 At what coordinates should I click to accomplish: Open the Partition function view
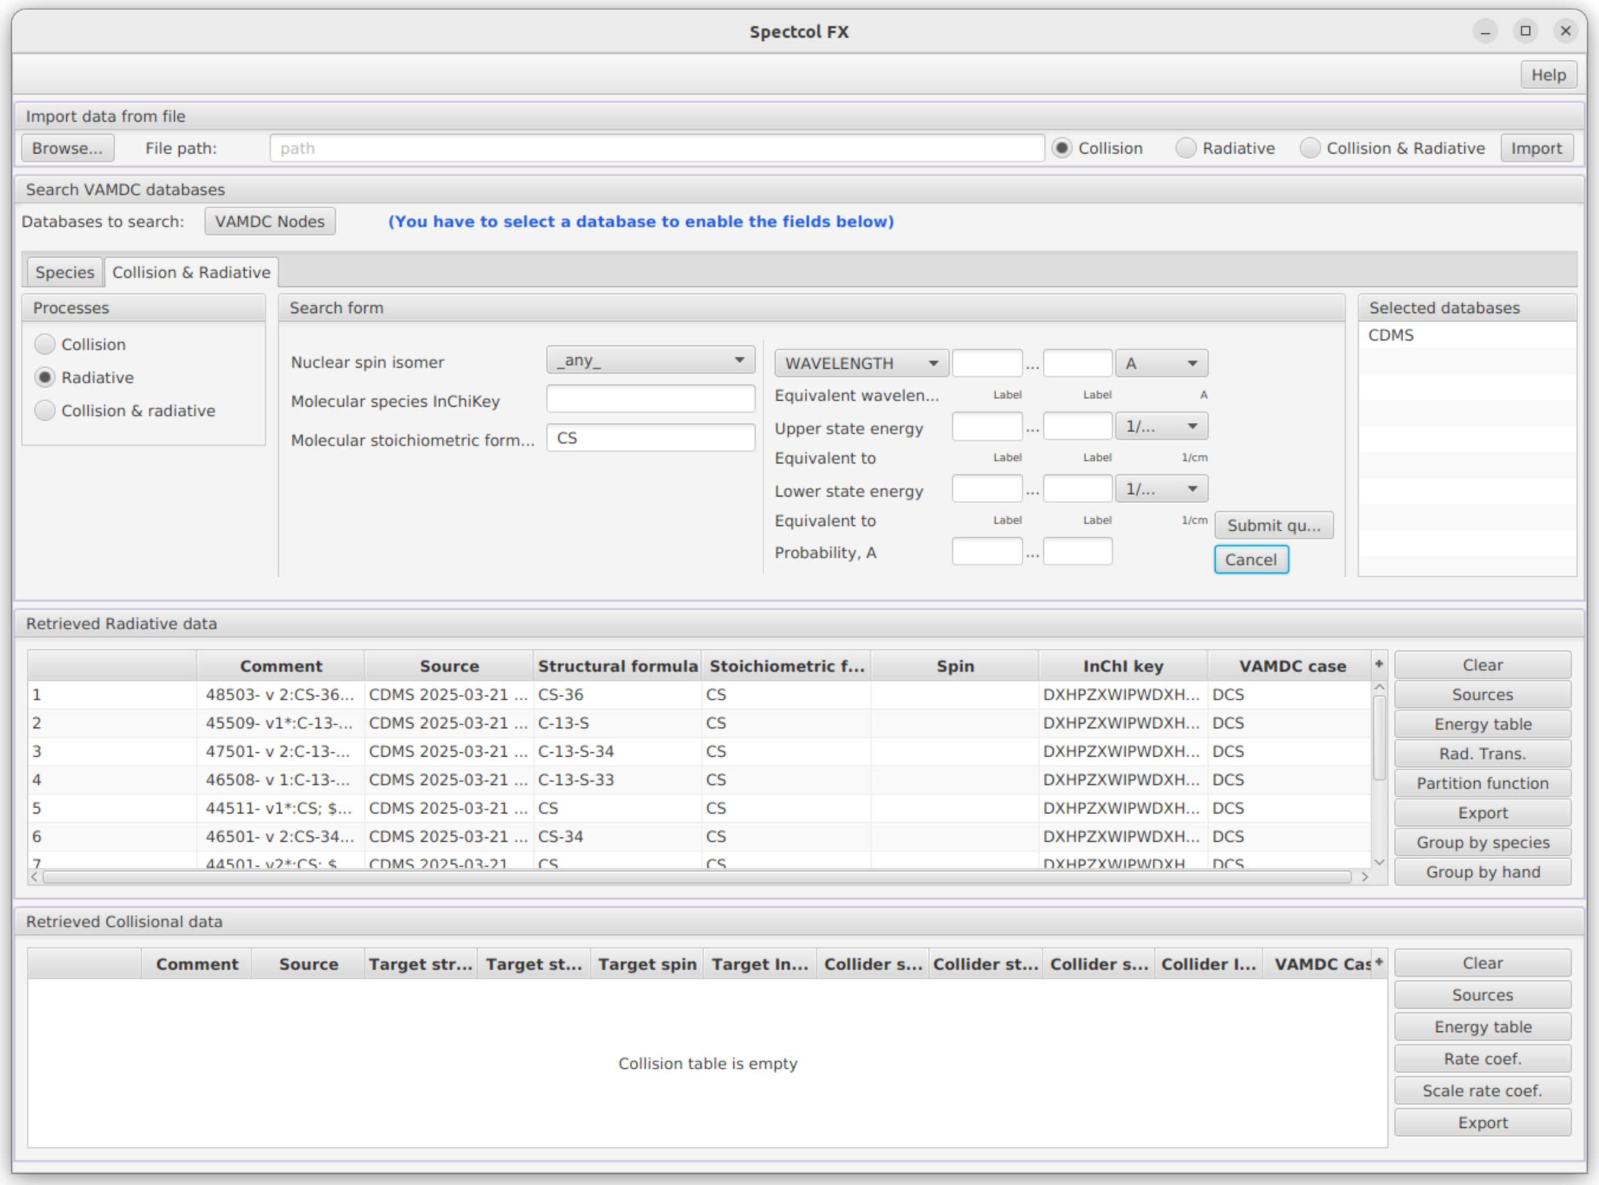click(x=1482, y=782)
